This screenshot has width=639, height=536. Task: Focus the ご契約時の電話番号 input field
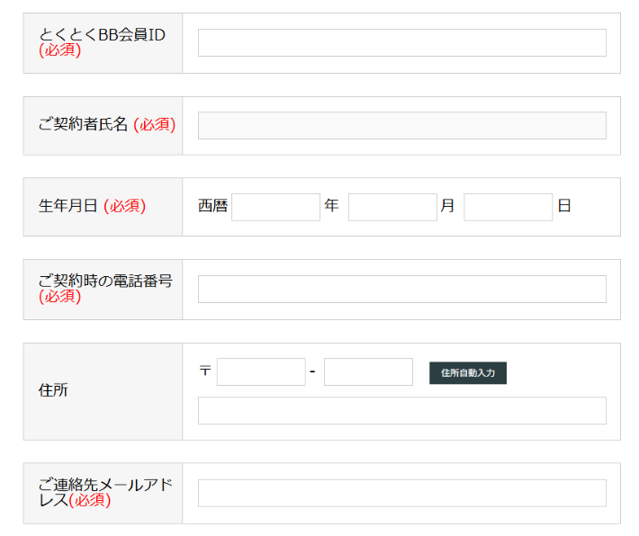pyautogui.click(x=401, y=290)
